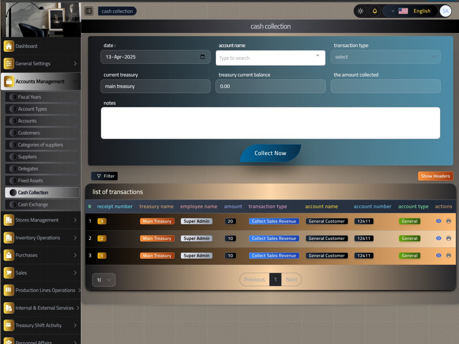This screenshot has height=344, width=459.
Task: Click transaction type column header
Action: tap(268, 206)
